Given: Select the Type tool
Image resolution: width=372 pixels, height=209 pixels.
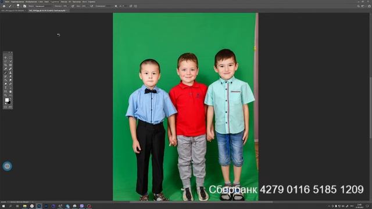Looking at the screenshot, I should tap(5, 88).
